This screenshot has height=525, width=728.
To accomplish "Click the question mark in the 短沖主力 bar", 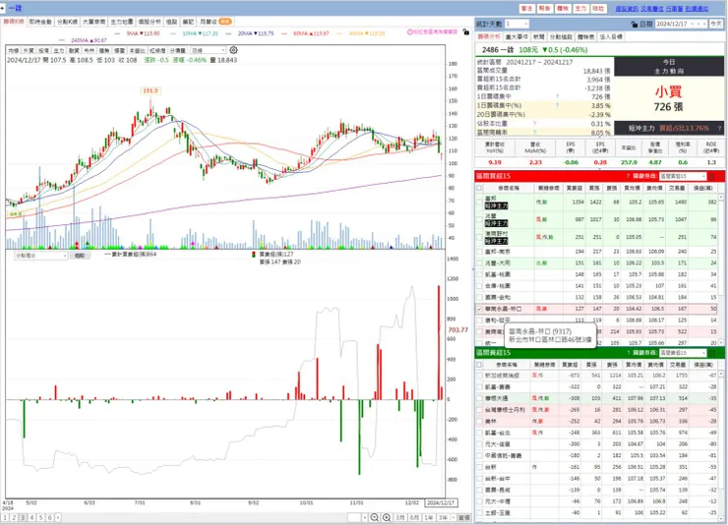I will point(720,128).
